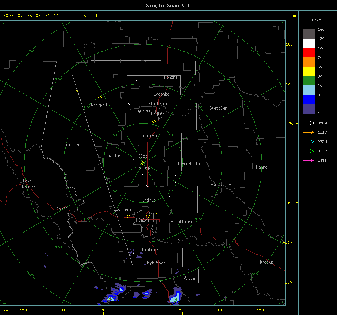The width and height of the screenshot is (337, 315).
Task: Click the Drumheller label
Action: pos(219,185)
